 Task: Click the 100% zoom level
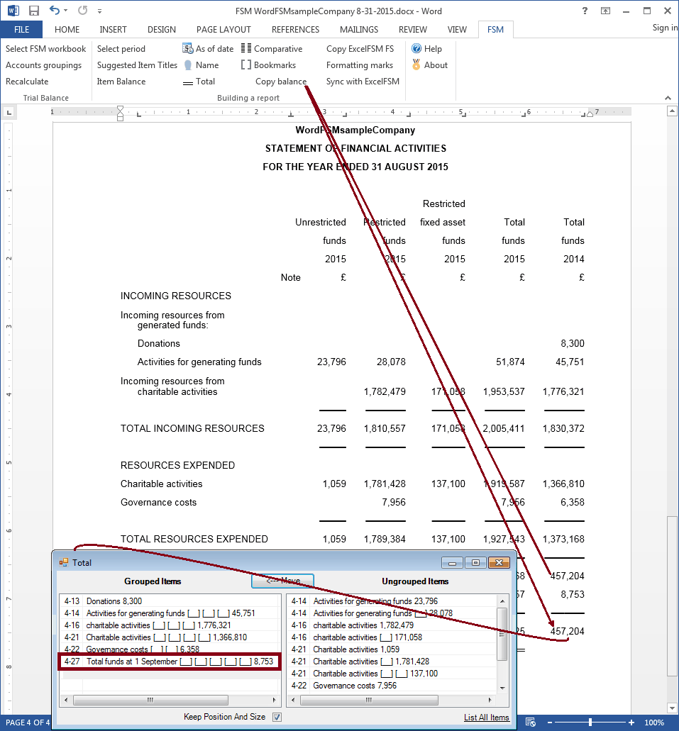click(654, 722)
